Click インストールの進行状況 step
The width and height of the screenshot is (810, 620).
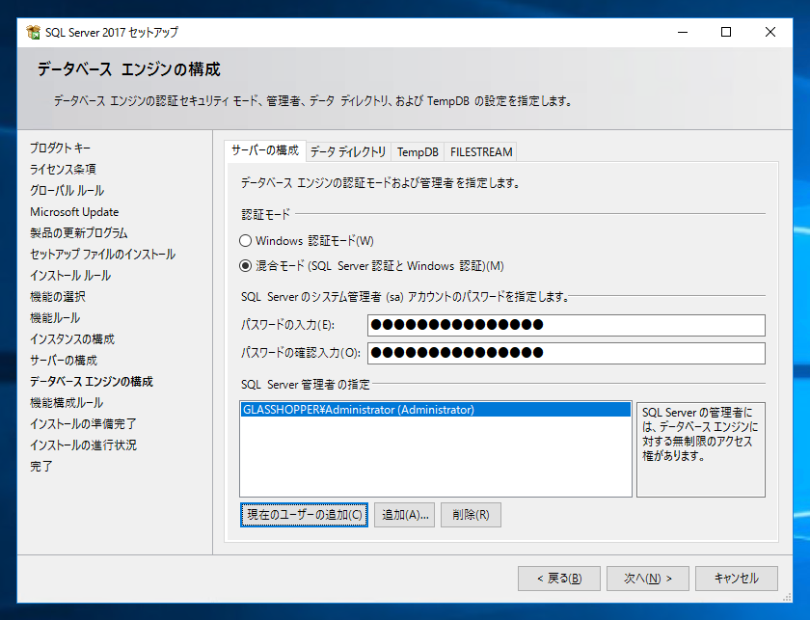pos(83,445)
